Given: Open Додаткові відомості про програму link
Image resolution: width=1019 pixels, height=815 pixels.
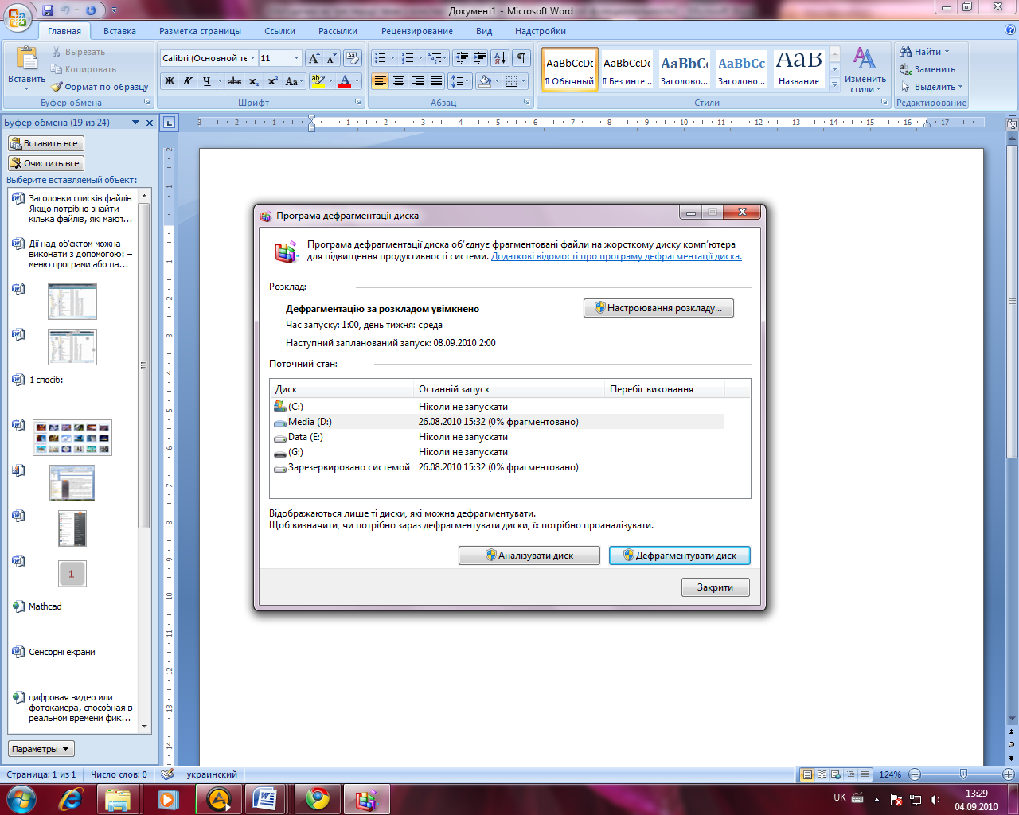Looking at the screenshot, I should 616,256.
